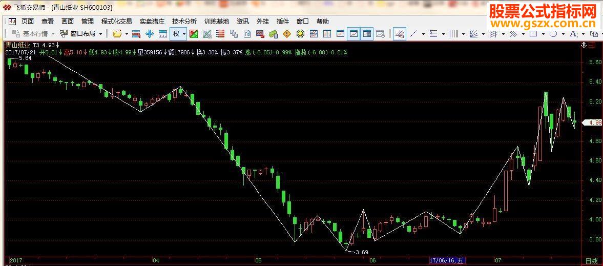Viewport: 603px width, 266px height.
Task: Click the red-green percent icon
Action: pyautogui.click(x=194, y=34)
